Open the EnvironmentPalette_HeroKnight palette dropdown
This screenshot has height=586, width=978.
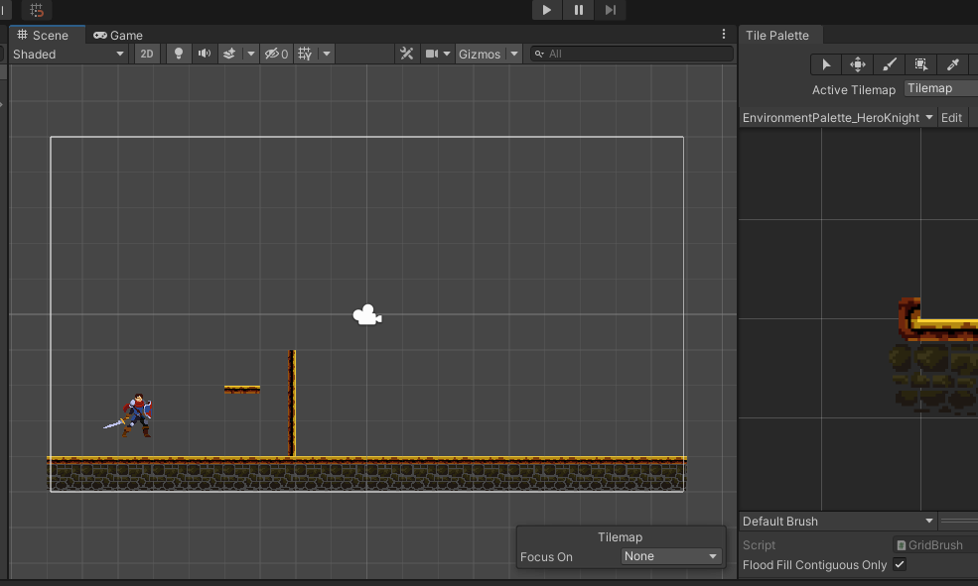838,118
